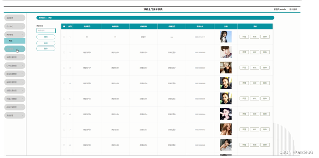Click 删除 for index 1 row
The image size is (319, 158).
[x=265, y=37]
